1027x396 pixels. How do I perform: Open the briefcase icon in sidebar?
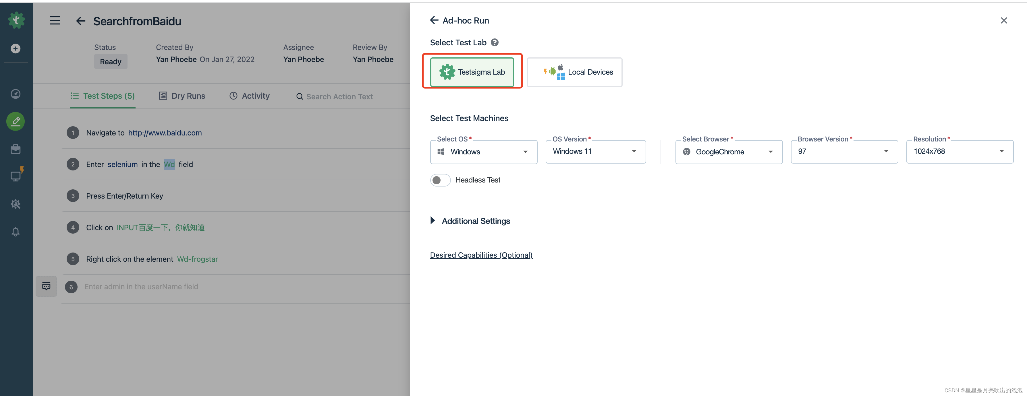16,149
